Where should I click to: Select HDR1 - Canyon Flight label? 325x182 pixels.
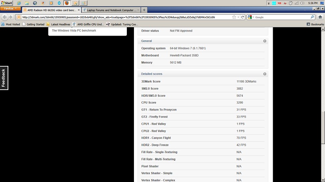156,138
